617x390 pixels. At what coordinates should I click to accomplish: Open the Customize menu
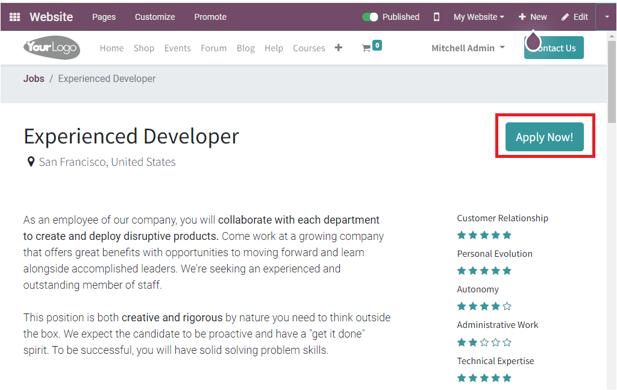click(x=154, y=17)
